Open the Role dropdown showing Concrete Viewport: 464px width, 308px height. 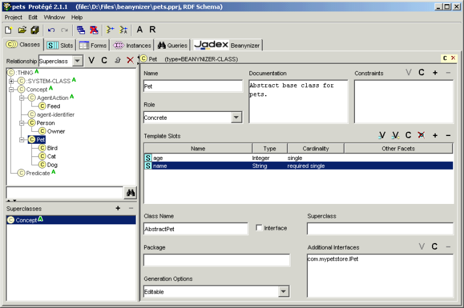[x=236, y=117]
